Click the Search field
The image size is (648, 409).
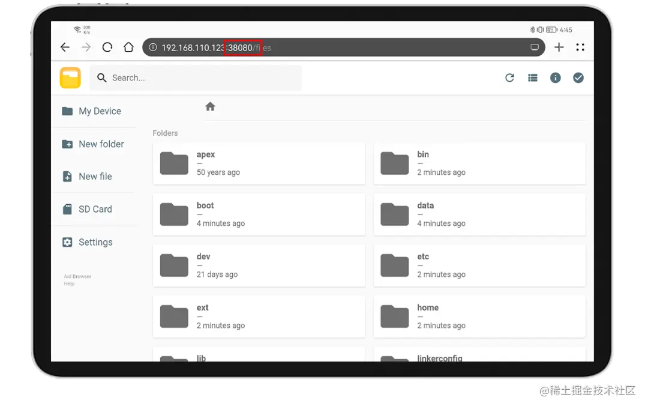click(x=196, y=77)
